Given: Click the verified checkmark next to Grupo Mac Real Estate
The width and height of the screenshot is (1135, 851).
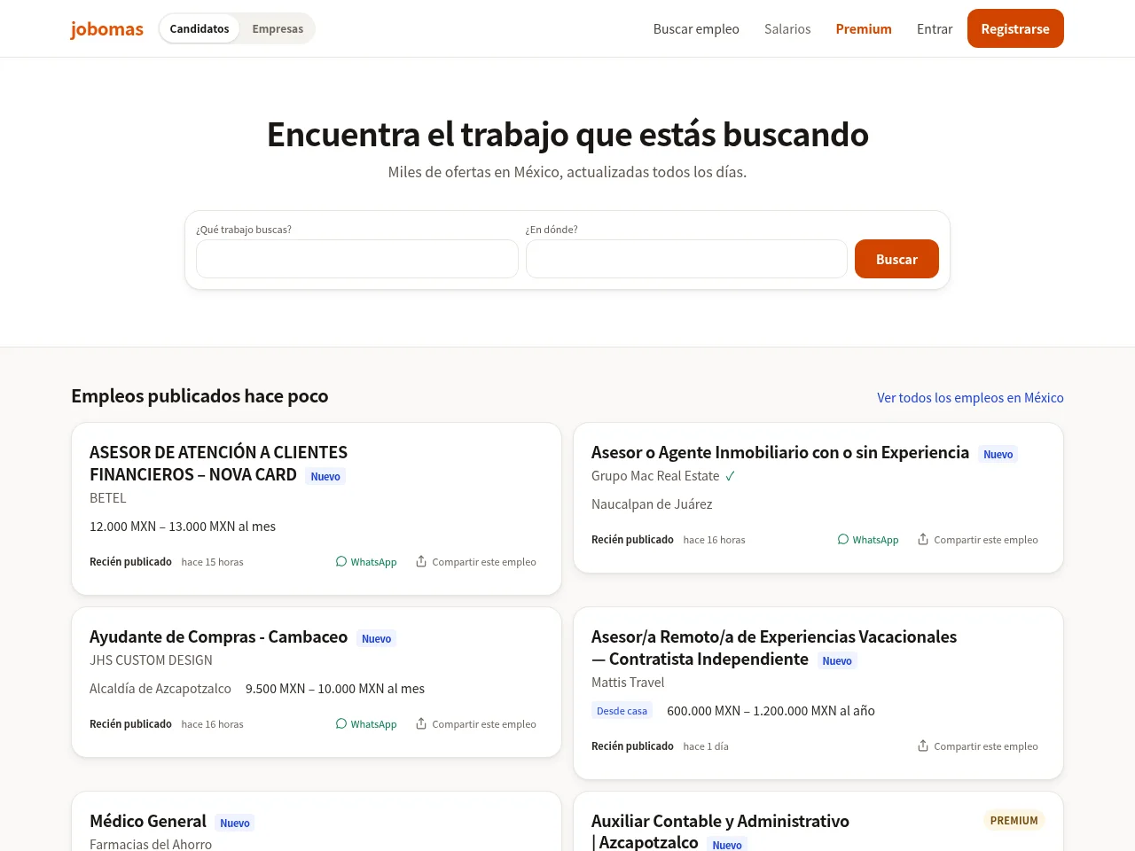Looking at the screenshot, I should point(730,476).
